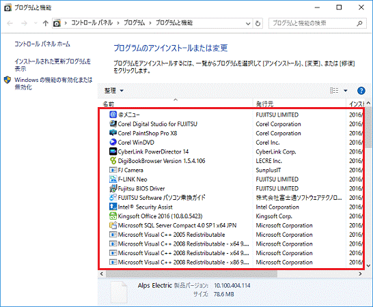Open the 整理 organize dropdown
Viewport: 373px width, 307px height.
114,91
